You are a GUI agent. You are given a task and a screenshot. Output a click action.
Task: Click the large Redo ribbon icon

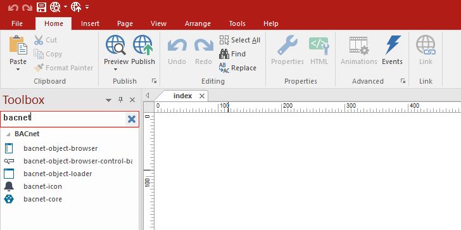click(203, 46)
